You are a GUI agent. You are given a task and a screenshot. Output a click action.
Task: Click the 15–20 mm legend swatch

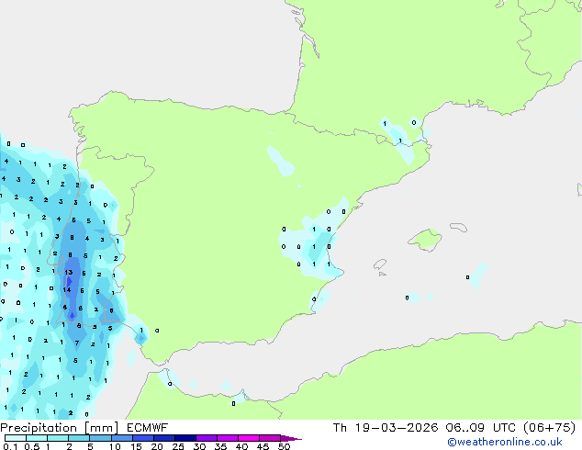pyautogui.click(x=143, y=438)
